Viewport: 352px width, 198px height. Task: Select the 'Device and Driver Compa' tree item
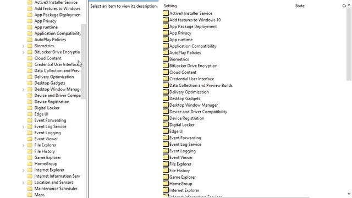57,95
